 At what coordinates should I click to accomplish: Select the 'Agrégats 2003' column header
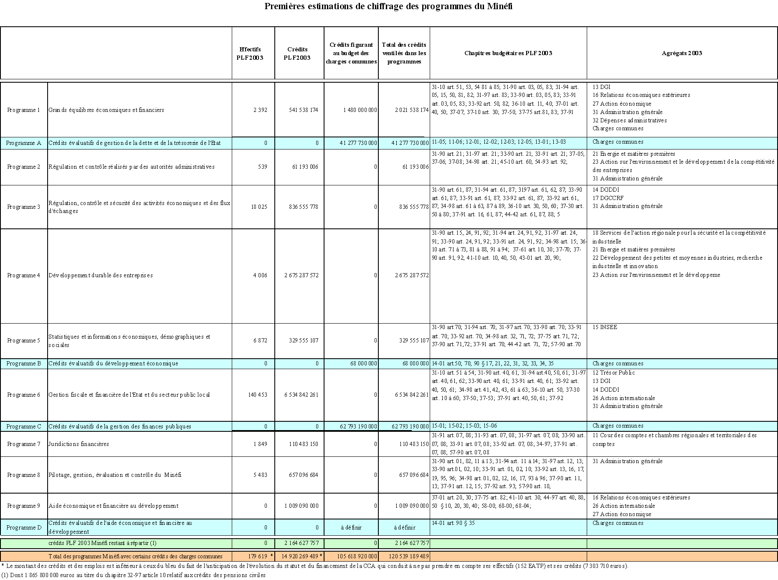682,53
